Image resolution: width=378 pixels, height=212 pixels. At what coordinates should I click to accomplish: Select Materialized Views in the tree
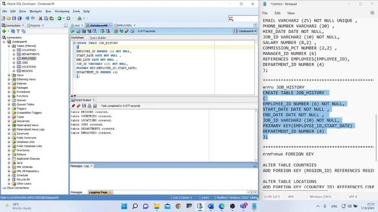(27, 125)
